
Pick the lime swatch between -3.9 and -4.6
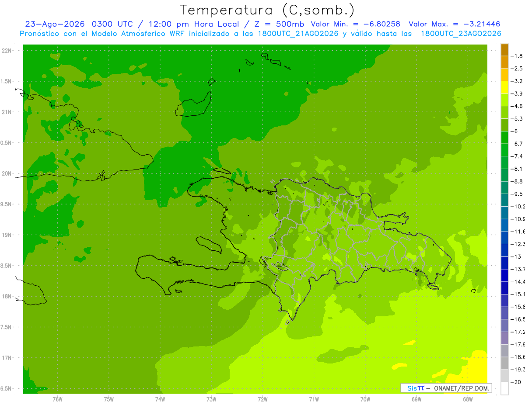pos(504,100)
